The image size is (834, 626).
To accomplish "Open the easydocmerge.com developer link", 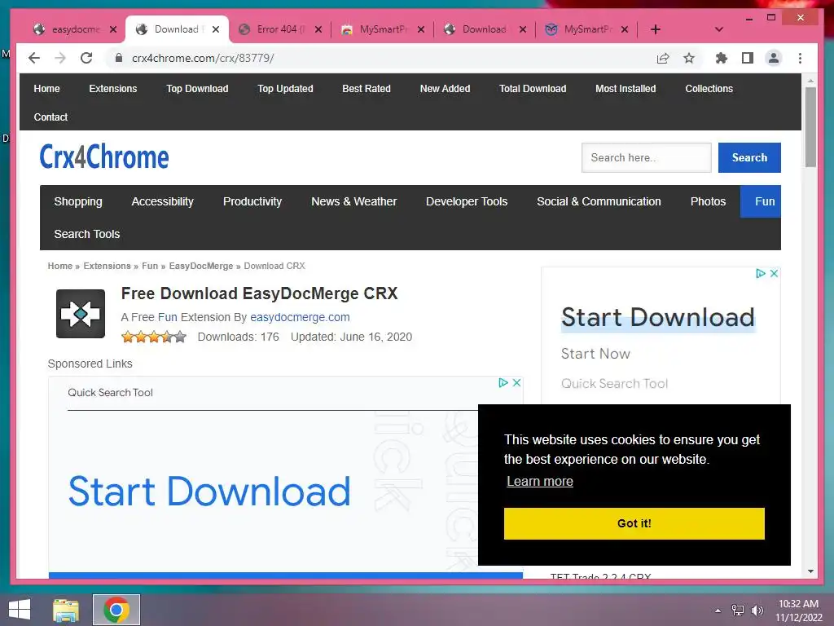I will tap(300, 317).
